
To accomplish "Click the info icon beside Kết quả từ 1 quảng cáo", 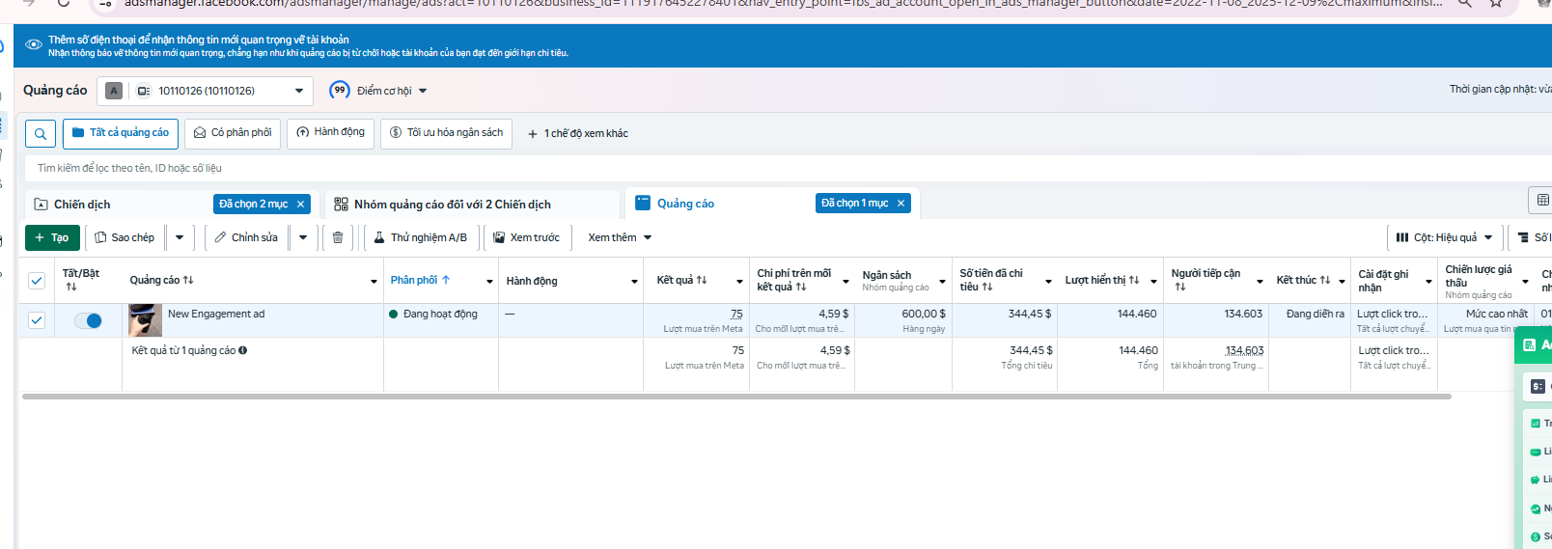I will click(243, 350).
